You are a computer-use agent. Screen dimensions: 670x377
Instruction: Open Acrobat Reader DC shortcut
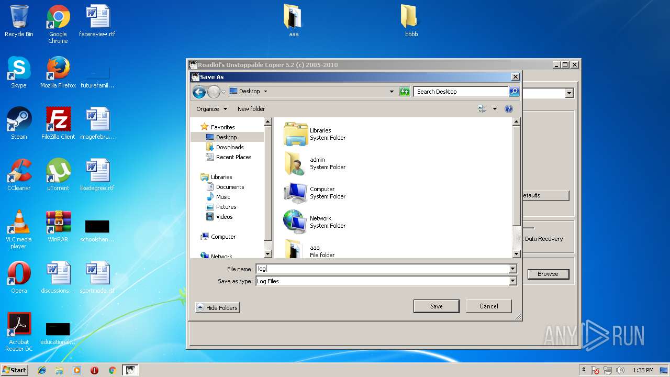tap(19, 332)
